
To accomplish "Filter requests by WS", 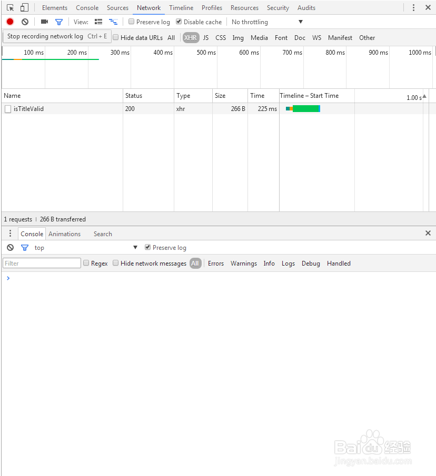I will tap(316, 38).
